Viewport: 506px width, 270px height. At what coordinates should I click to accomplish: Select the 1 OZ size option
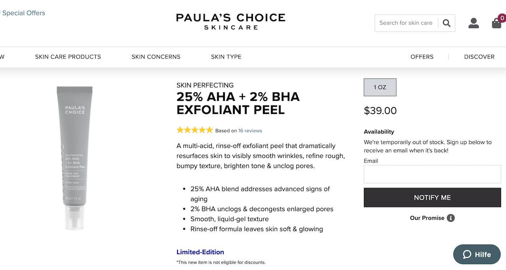coord(380,87)
